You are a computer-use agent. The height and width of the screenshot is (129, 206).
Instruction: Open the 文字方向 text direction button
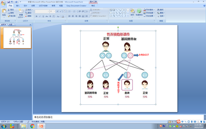tap(95, 10)
